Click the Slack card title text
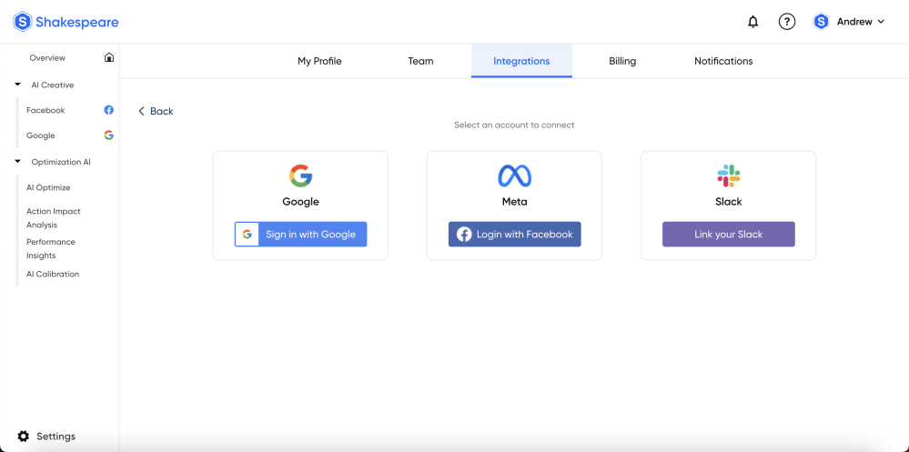The height and width of the screenshot is (452, 909). tap(729, 202)
